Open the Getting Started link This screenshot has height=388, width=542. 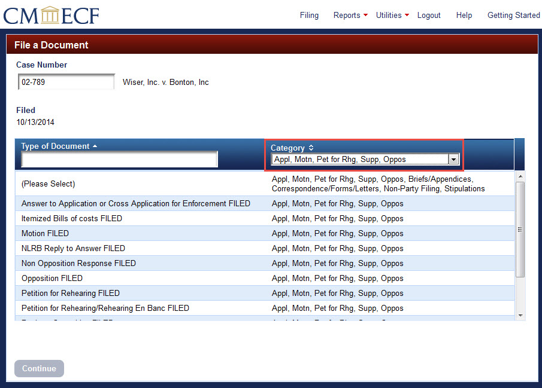pyautogui.click(x=514, y=15)
